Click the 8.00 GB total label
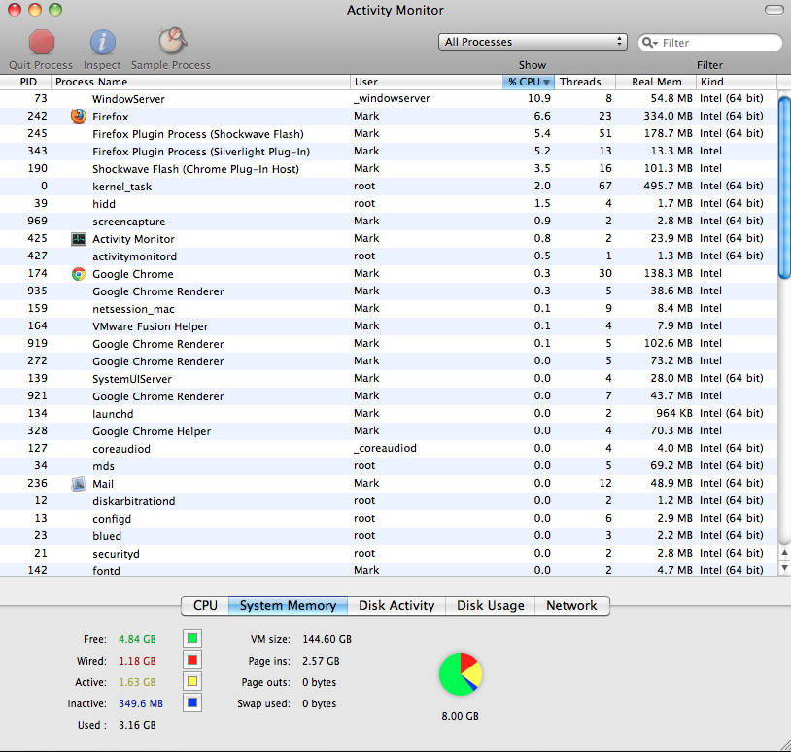The image size is (791, 752). coord(460,716)
